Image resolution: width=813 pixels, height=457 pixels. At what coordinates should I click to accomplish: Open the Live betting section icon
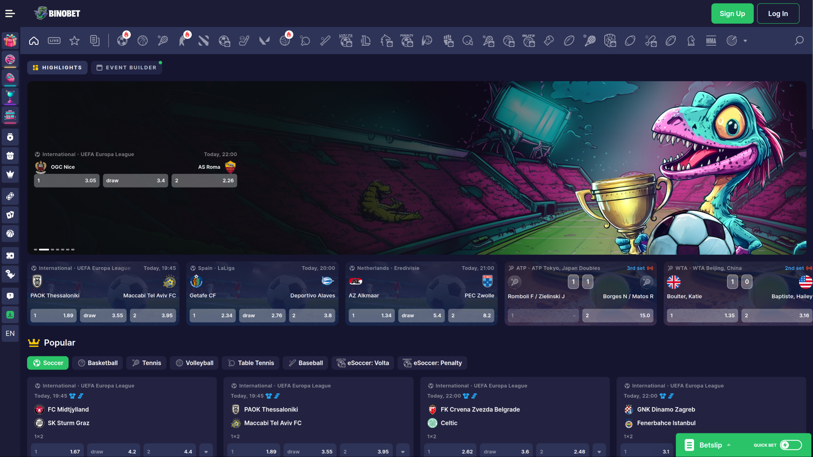click(x=54, y=41)
